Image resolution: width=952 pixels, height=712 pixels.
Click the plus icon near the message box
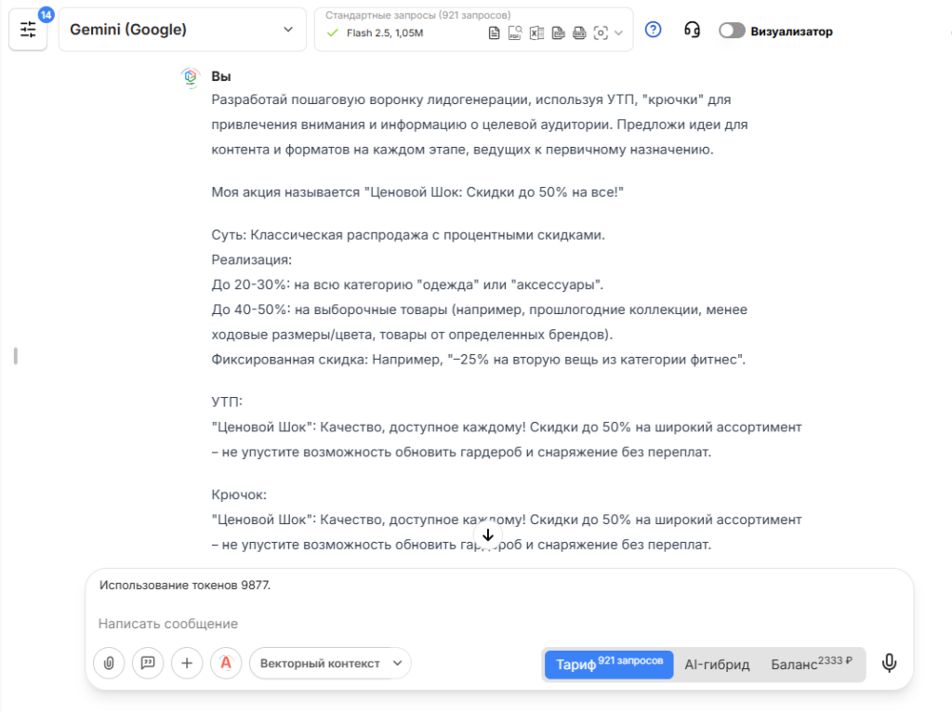coord(187,664)
